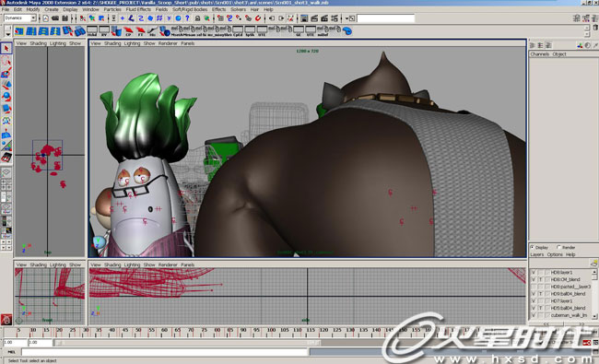Screen dimensions: 599x364
Task: Click the shelf trash can icon
Action: point(595,28)
